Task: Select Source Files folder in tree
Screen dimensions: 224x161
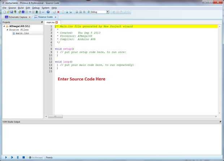Action: click(19, 30)
